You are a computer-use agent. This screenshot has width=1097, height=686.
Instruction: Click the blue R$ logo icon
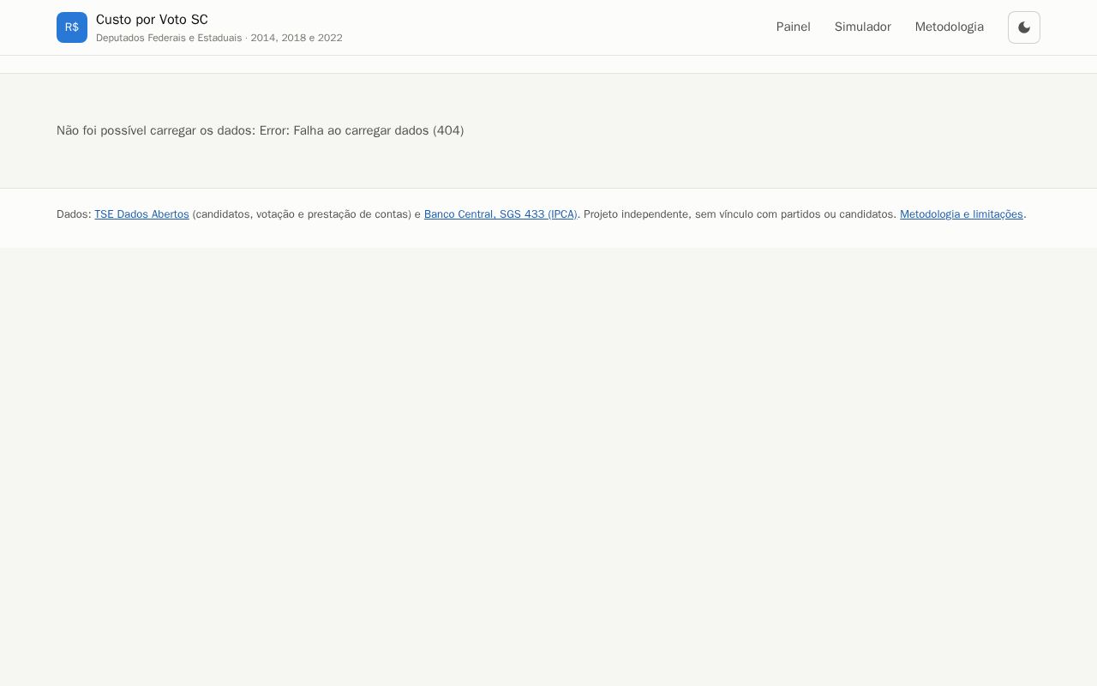pos(72,27)
